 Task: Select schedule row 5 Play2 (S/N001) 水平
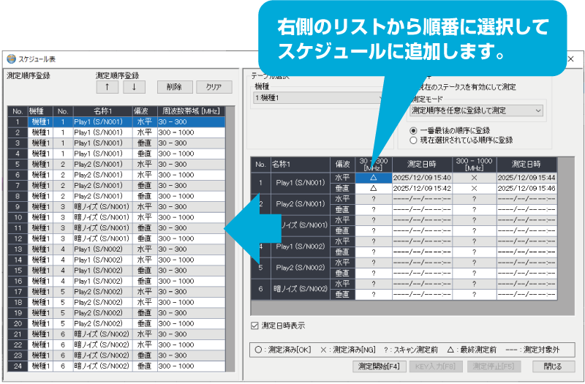coord(116,165)
